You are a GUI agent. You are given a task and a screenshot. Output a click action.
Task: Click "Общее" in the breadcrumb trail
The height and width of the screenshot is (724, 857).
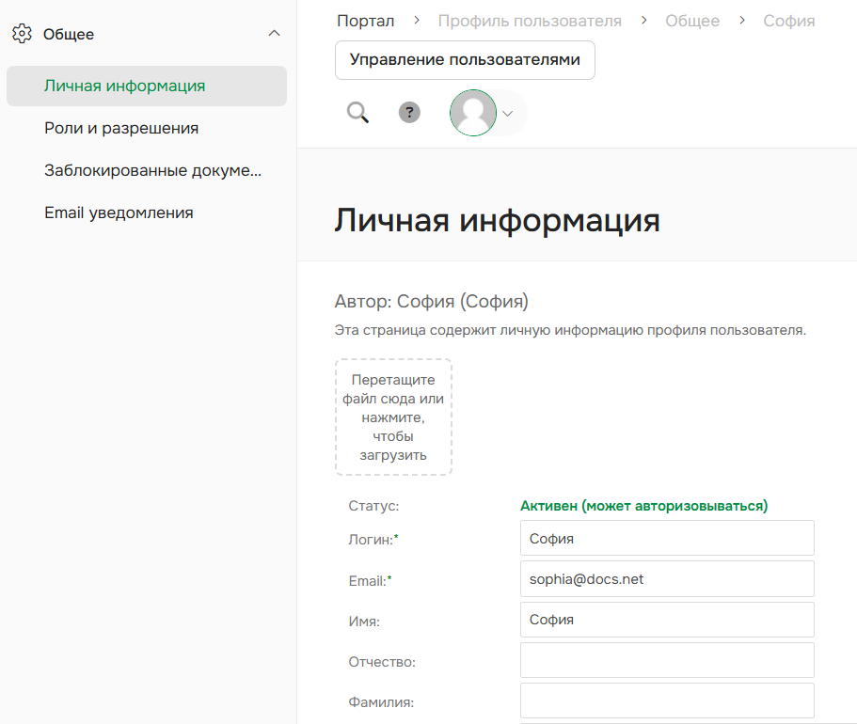[691, 20]
